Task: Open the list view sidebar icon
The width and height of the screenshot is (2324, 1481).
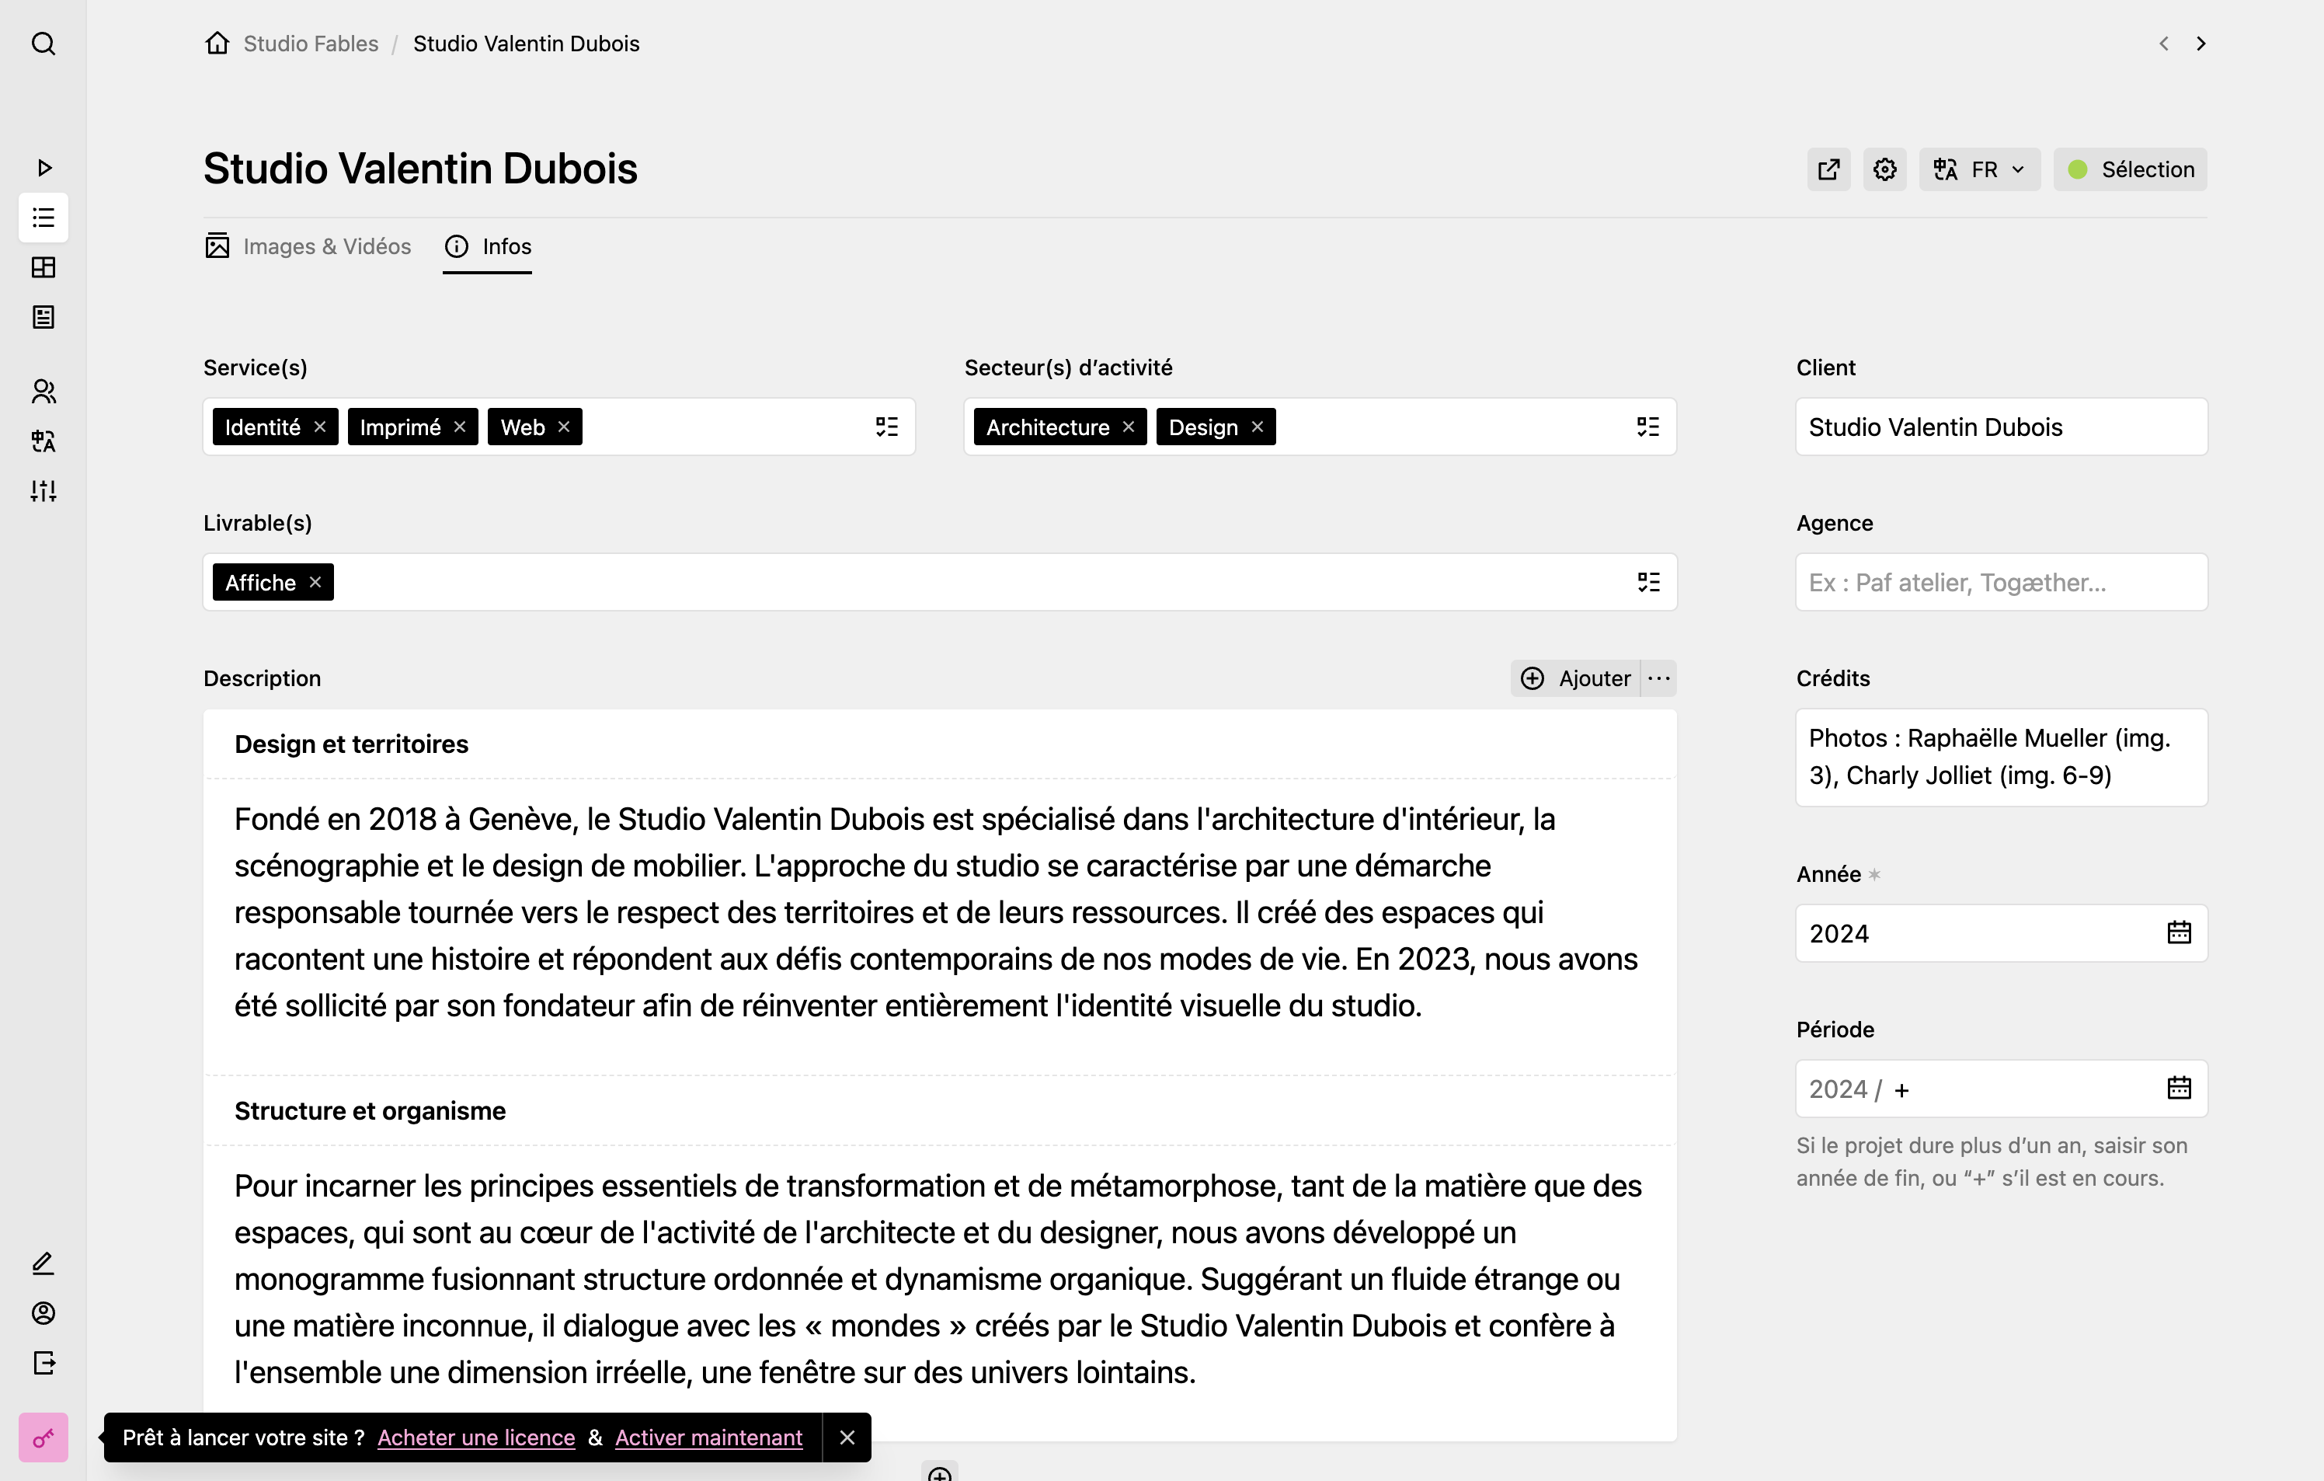Action: [43, 218]
